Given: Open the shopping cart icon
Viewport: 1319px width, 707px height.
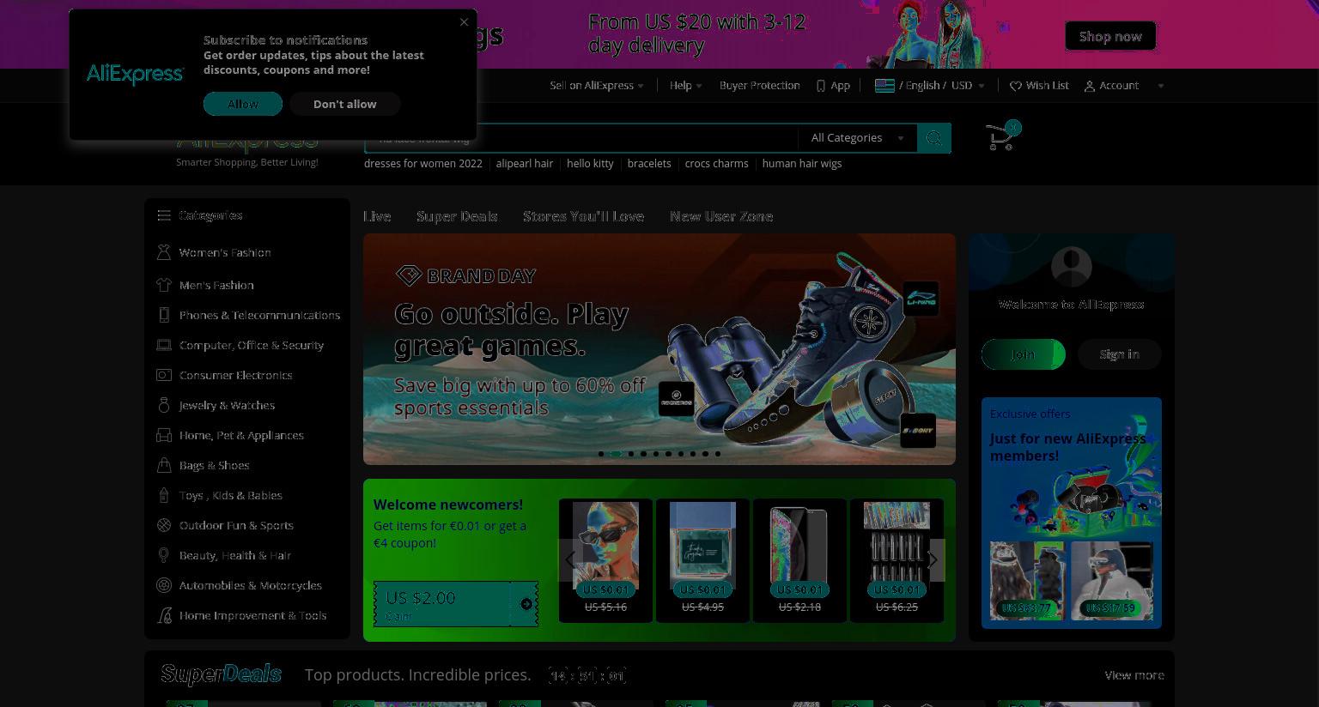Looking at the screenshot, I should 1001,137.
